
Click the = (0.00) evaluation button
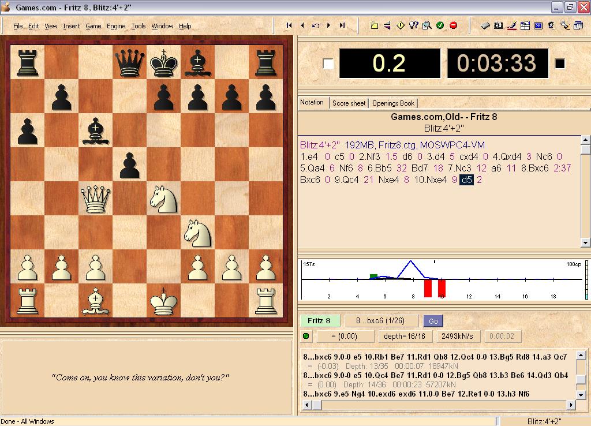pos(345,336)
